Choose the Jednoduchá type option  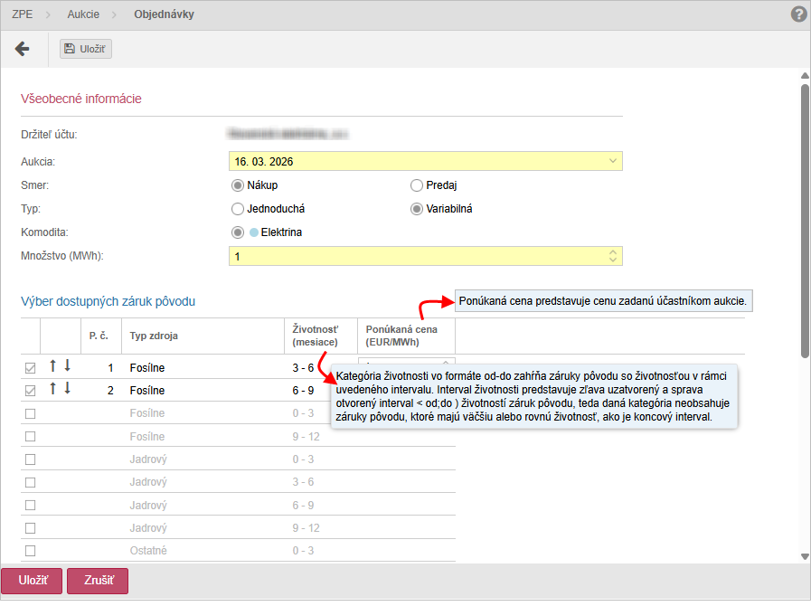pyautogui.click(x=238, y=209)
